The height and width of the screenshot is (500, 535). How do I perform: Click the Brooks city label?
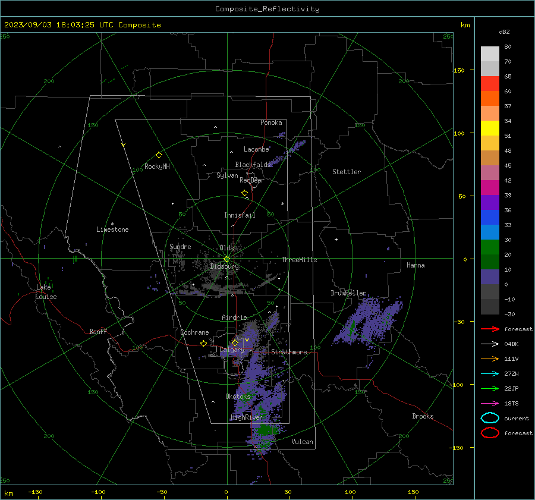pyautogui.click(x=423, y=416)
